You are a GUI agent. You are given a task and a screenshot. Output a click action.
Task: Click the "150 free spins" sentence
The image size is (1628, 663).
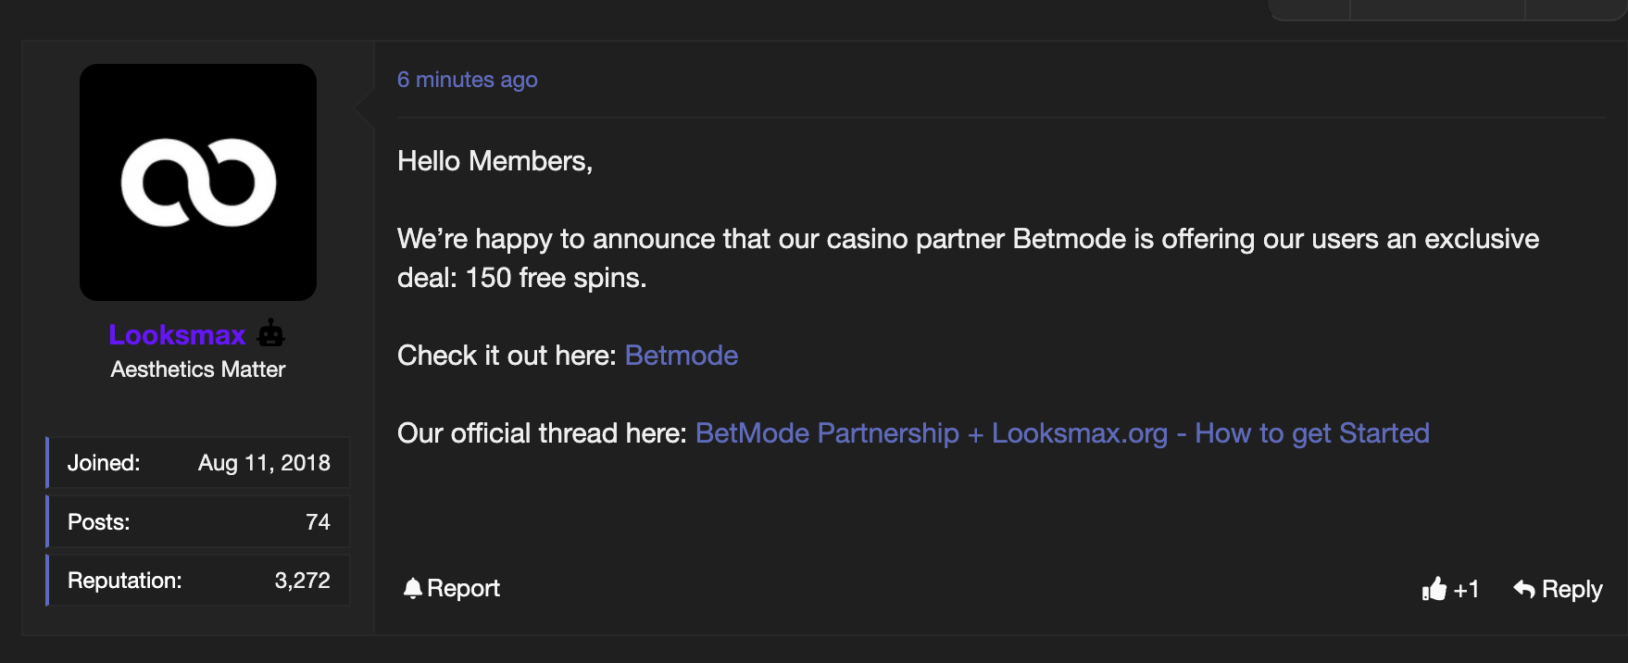click(522, 278)
